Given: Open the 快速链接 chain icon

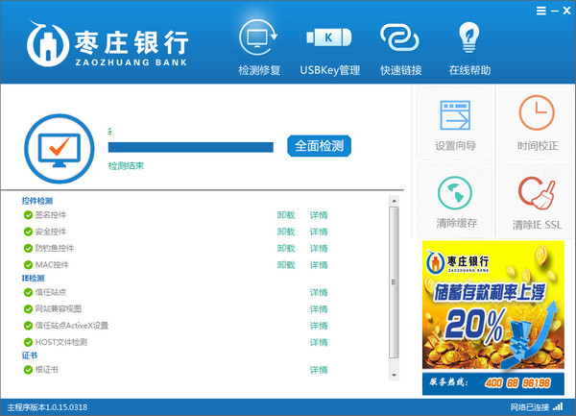Looking at the screenshot, I should (399, 37).
